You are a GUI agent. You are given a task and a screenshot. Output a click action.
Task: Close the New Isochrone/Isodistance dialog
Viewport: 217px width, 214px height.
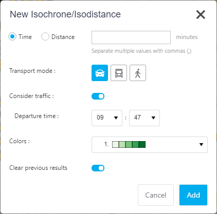tap(201, 14)
